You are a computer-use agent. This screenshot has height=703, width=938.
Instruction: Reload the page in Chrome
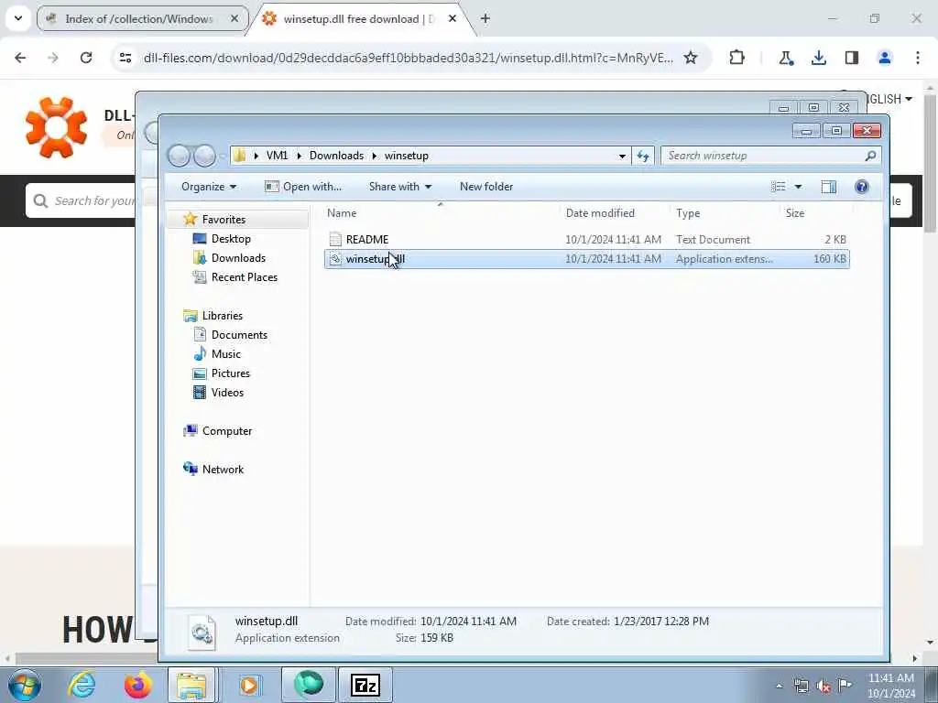point(86,58)
